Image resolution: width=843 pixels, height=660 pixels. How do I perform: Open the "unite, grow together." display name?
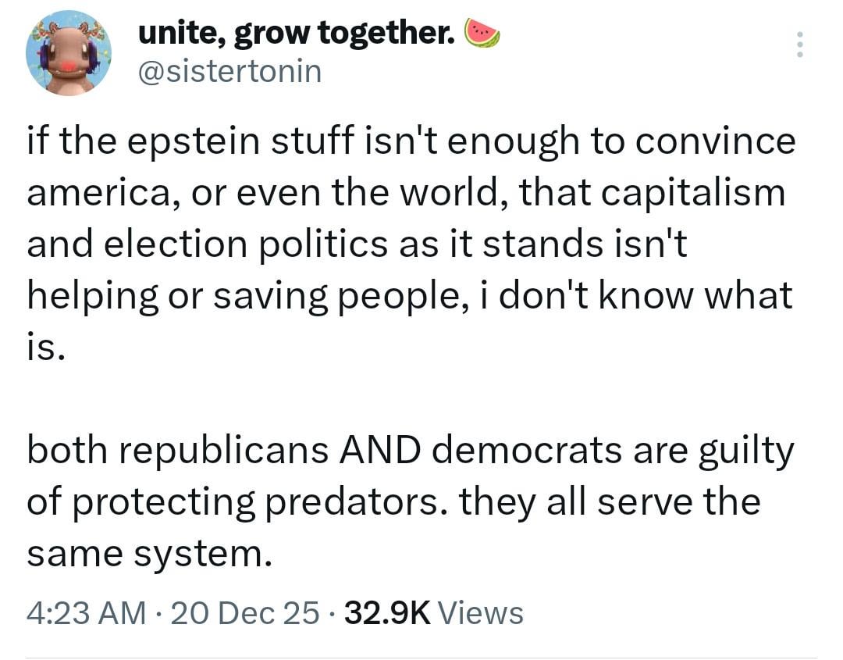(x=297, y=33)
